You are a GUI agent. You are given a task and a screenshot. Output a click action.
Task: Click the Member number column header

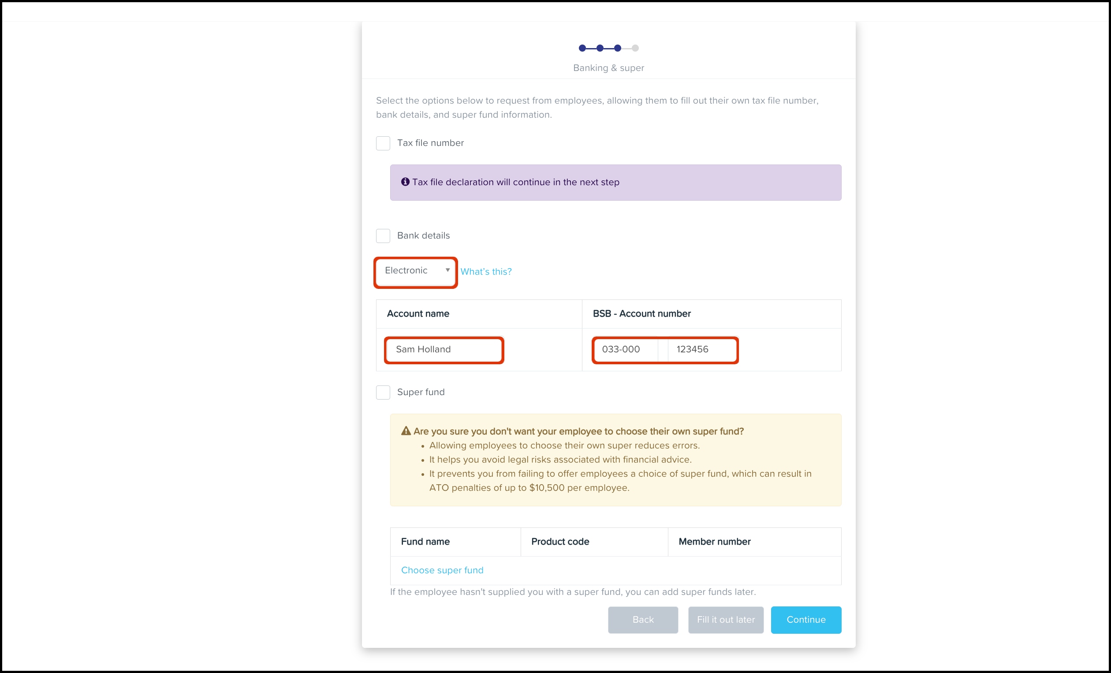point(714,542)
